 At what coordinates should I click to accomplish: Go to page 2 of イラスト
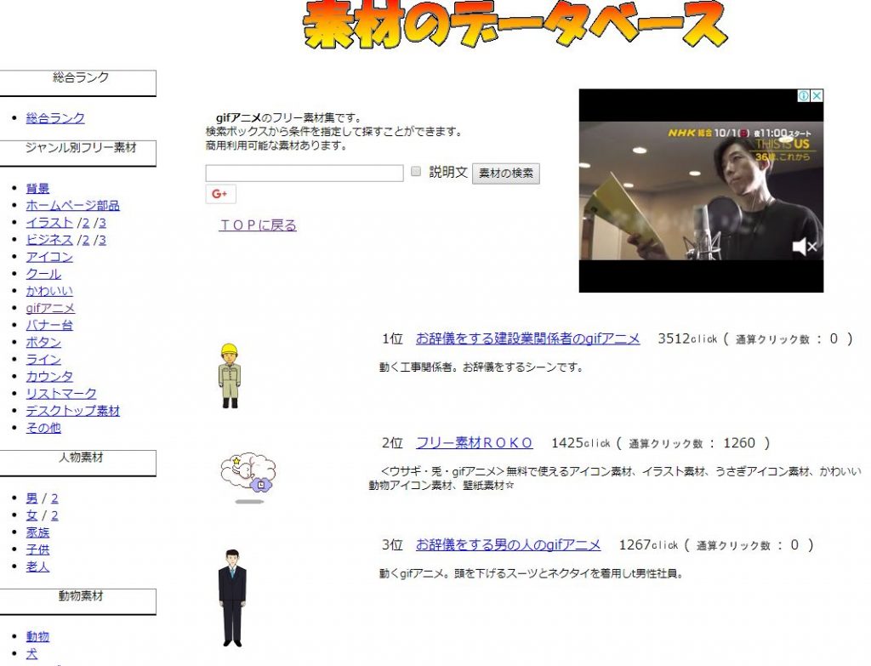[x=86, y=224]
